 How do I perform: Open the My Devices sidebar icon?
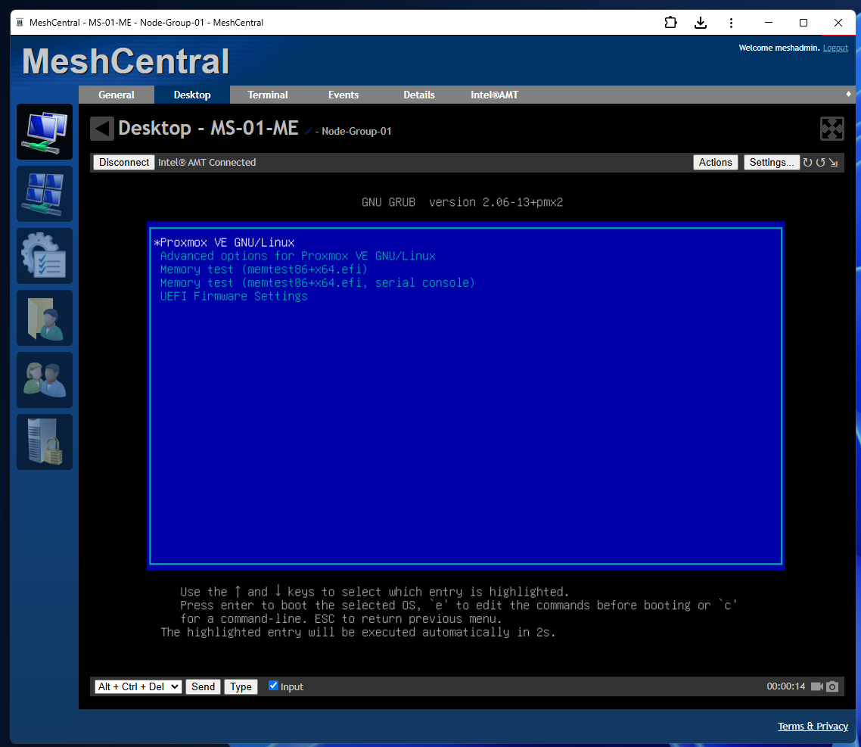(44, 132)
